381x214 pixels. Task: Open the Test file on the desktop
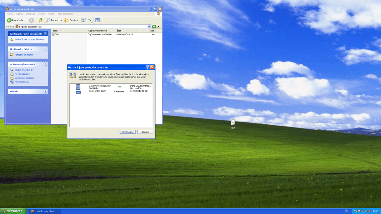pos(233,123)
